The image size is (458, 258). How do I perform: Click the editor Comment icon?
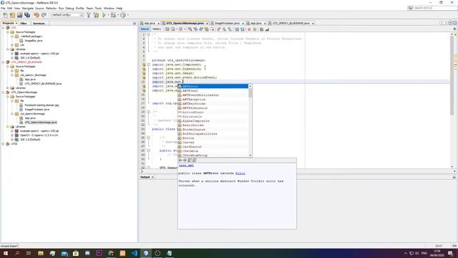coord(261,29)
